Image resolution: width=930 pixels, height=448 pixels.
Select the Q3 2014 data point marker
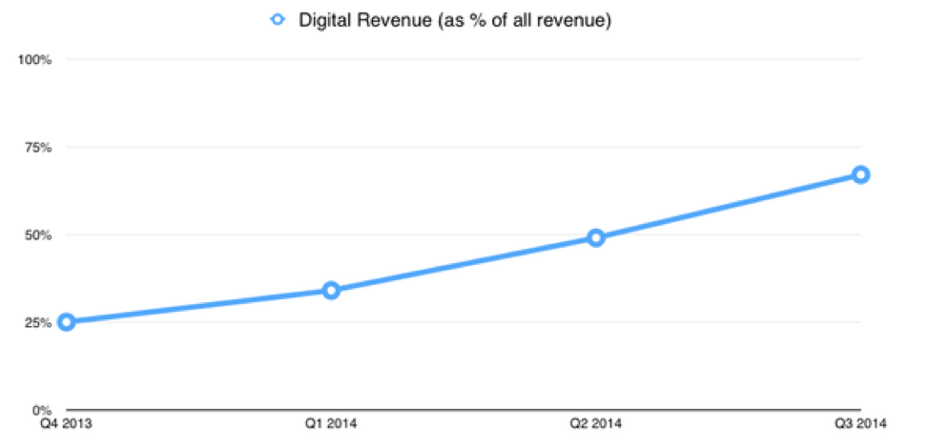(x=860, y=174)
